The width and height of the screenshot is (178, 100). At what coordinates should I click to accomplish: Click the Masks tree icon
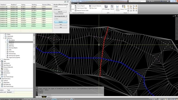tap(6, 34)
